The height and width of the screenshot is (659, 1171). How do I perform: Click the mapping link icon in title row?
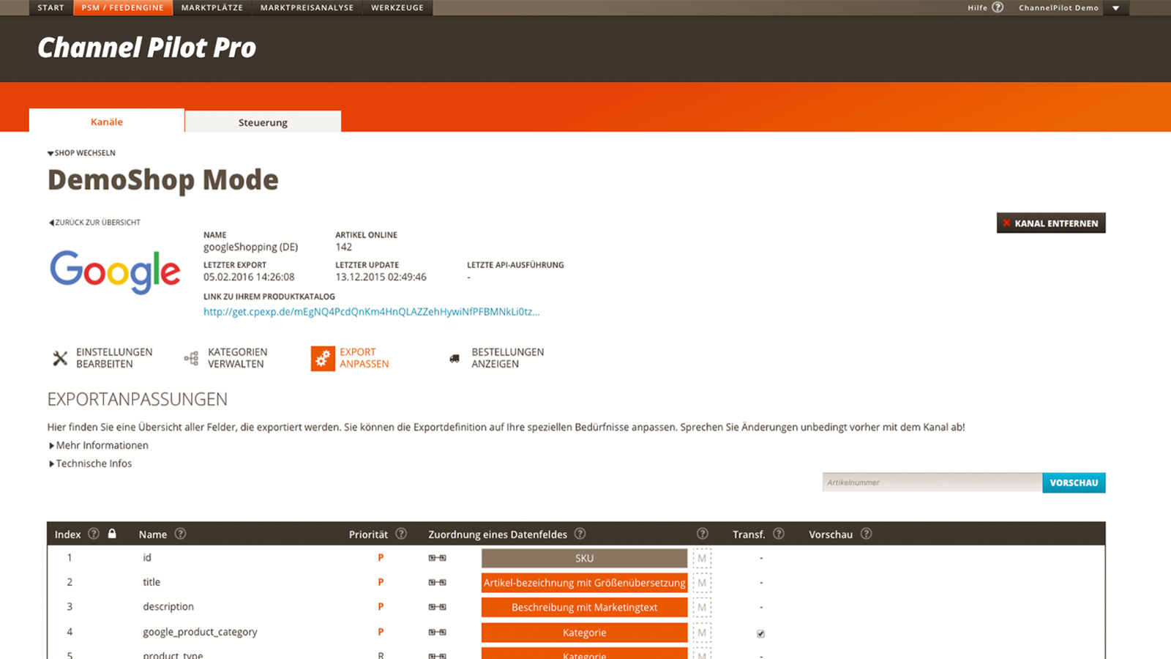[437, 583]
